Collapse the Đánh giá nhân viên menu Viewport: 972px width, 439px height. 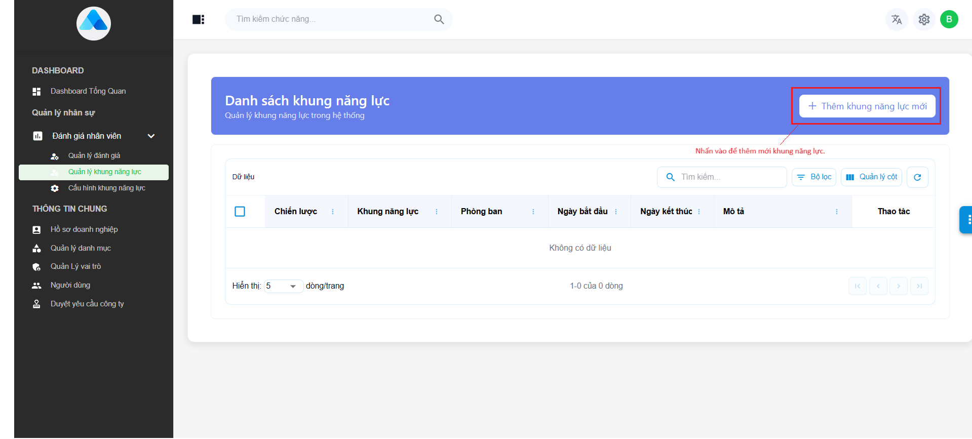151,136
